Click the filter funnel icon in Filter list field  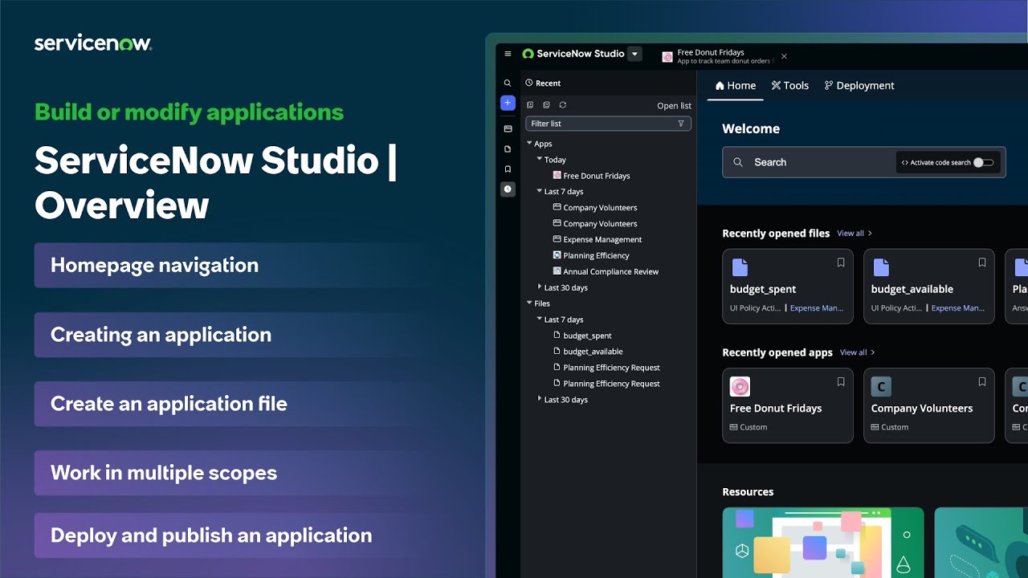[681, 123]
